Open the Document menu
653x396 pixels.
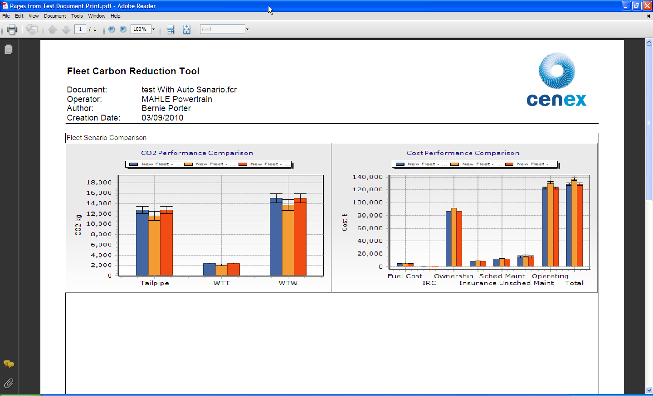[55, 16]
